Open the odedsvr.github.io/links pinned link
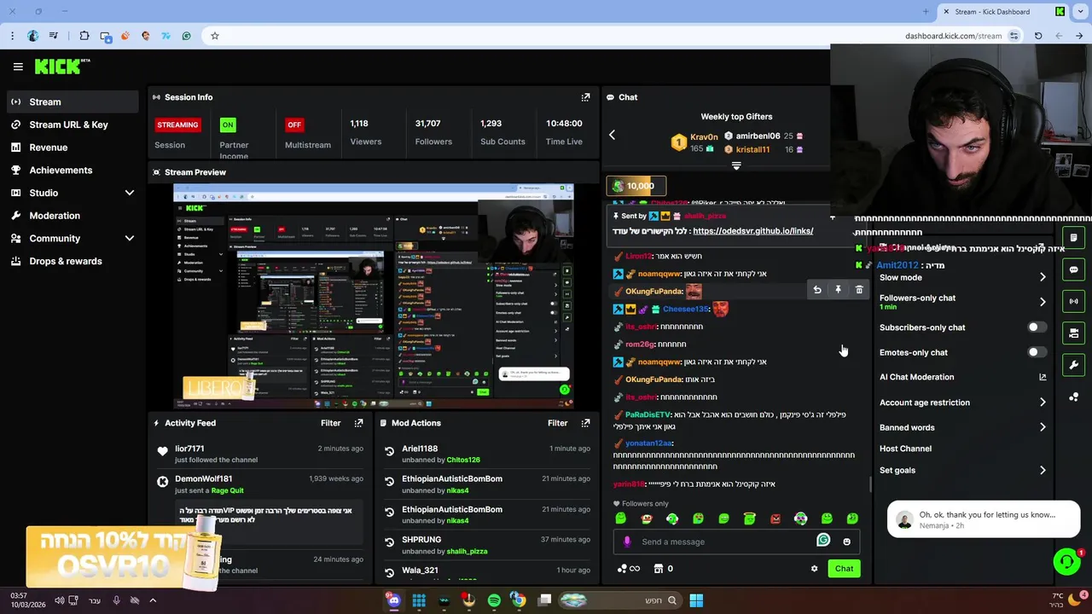 tap(752, 231)
